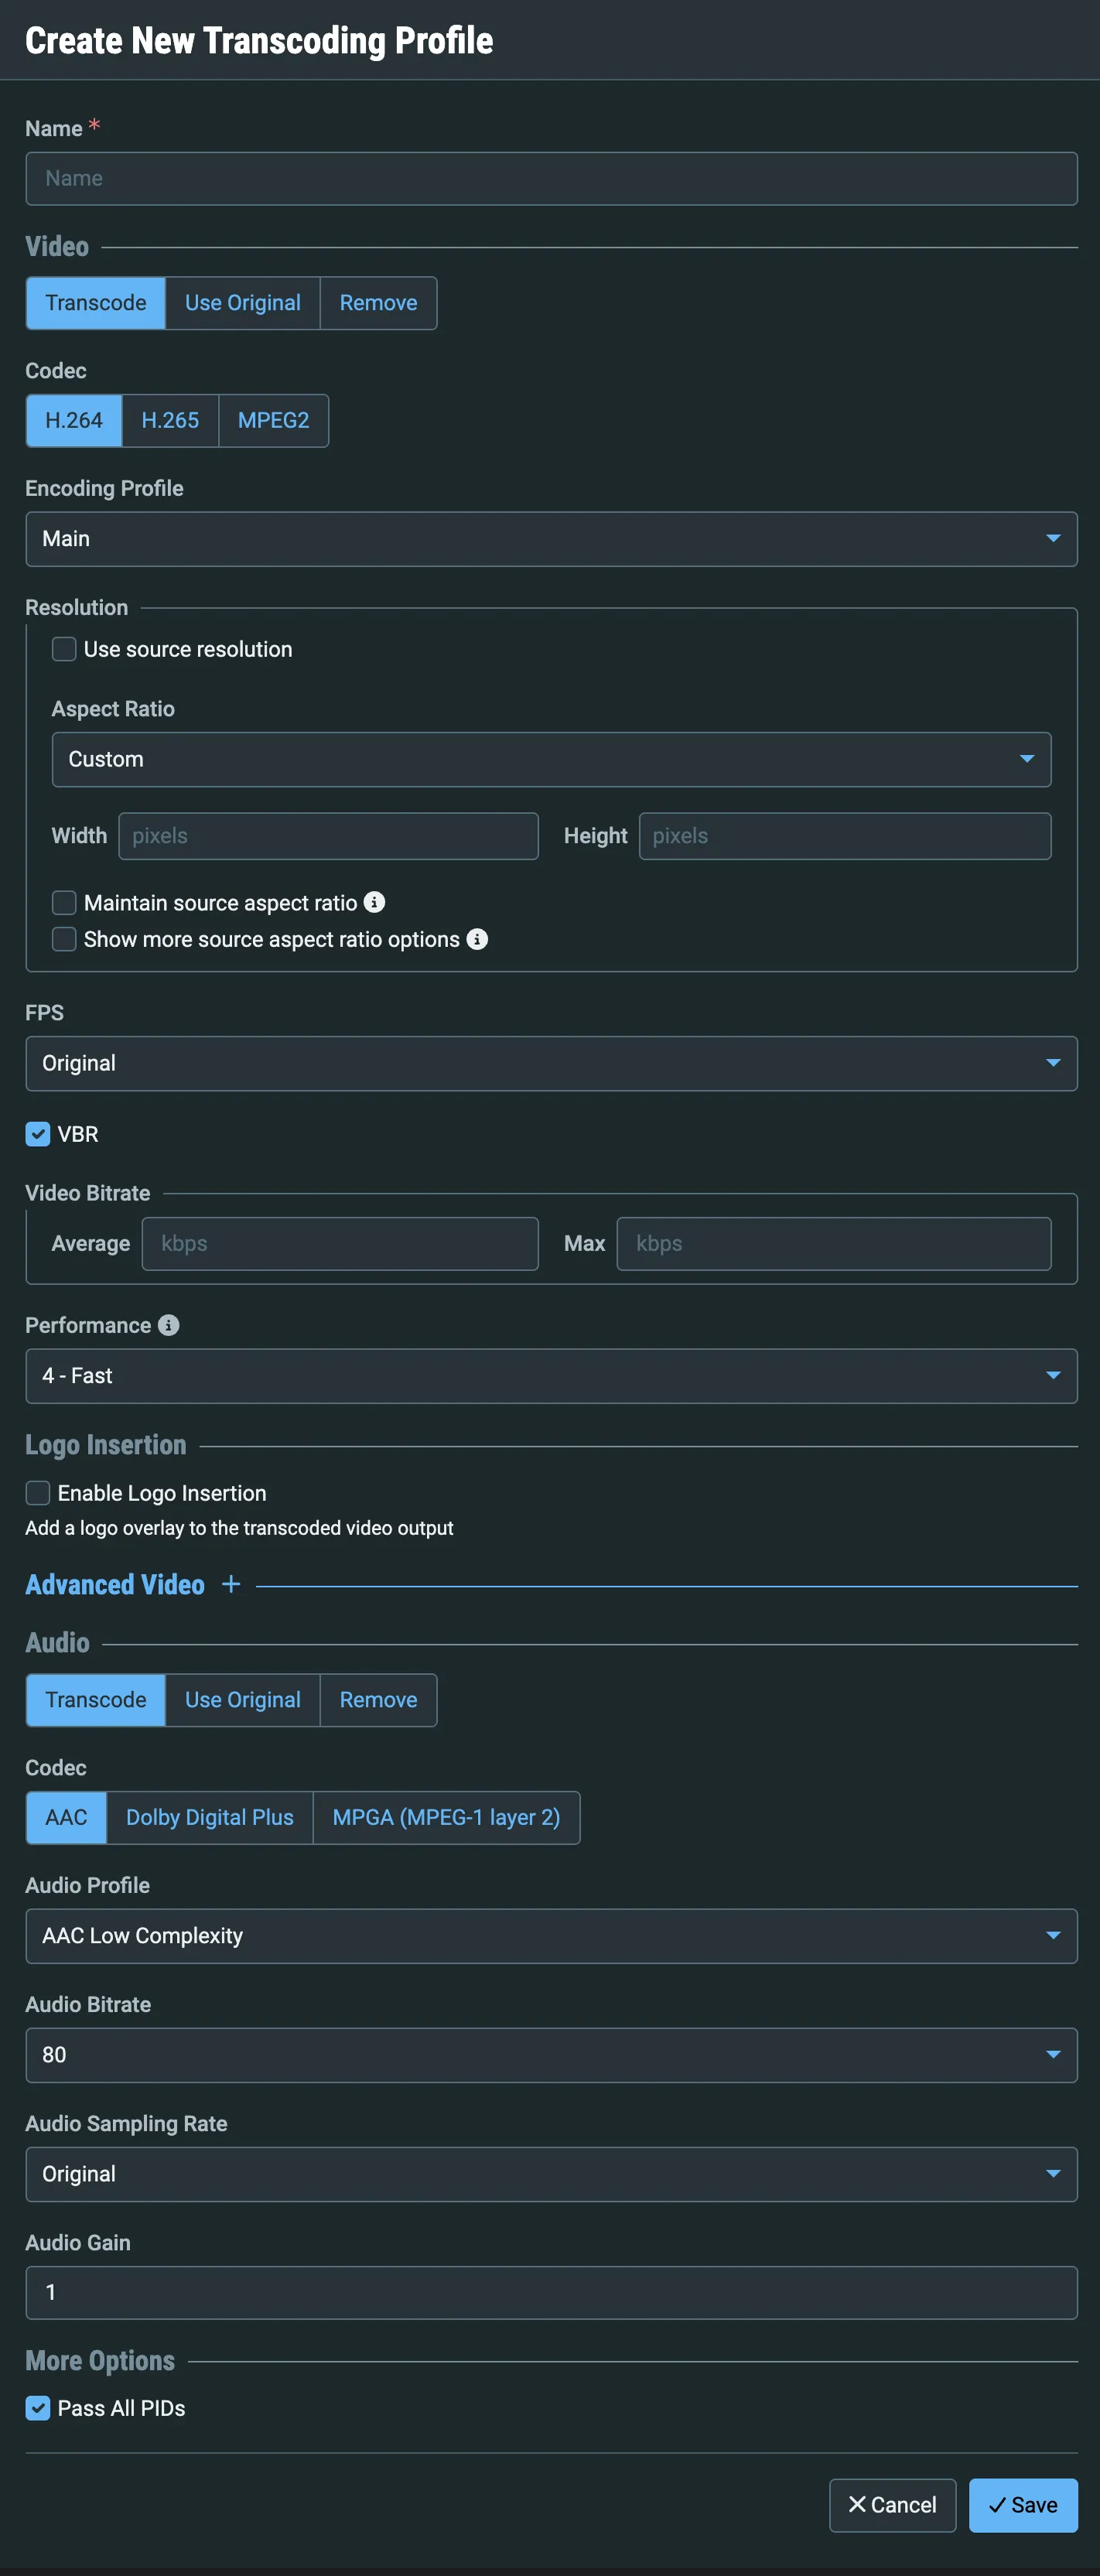
Task: Open the Aspect Ratio Custom dropdown
Action: [551, 759]
